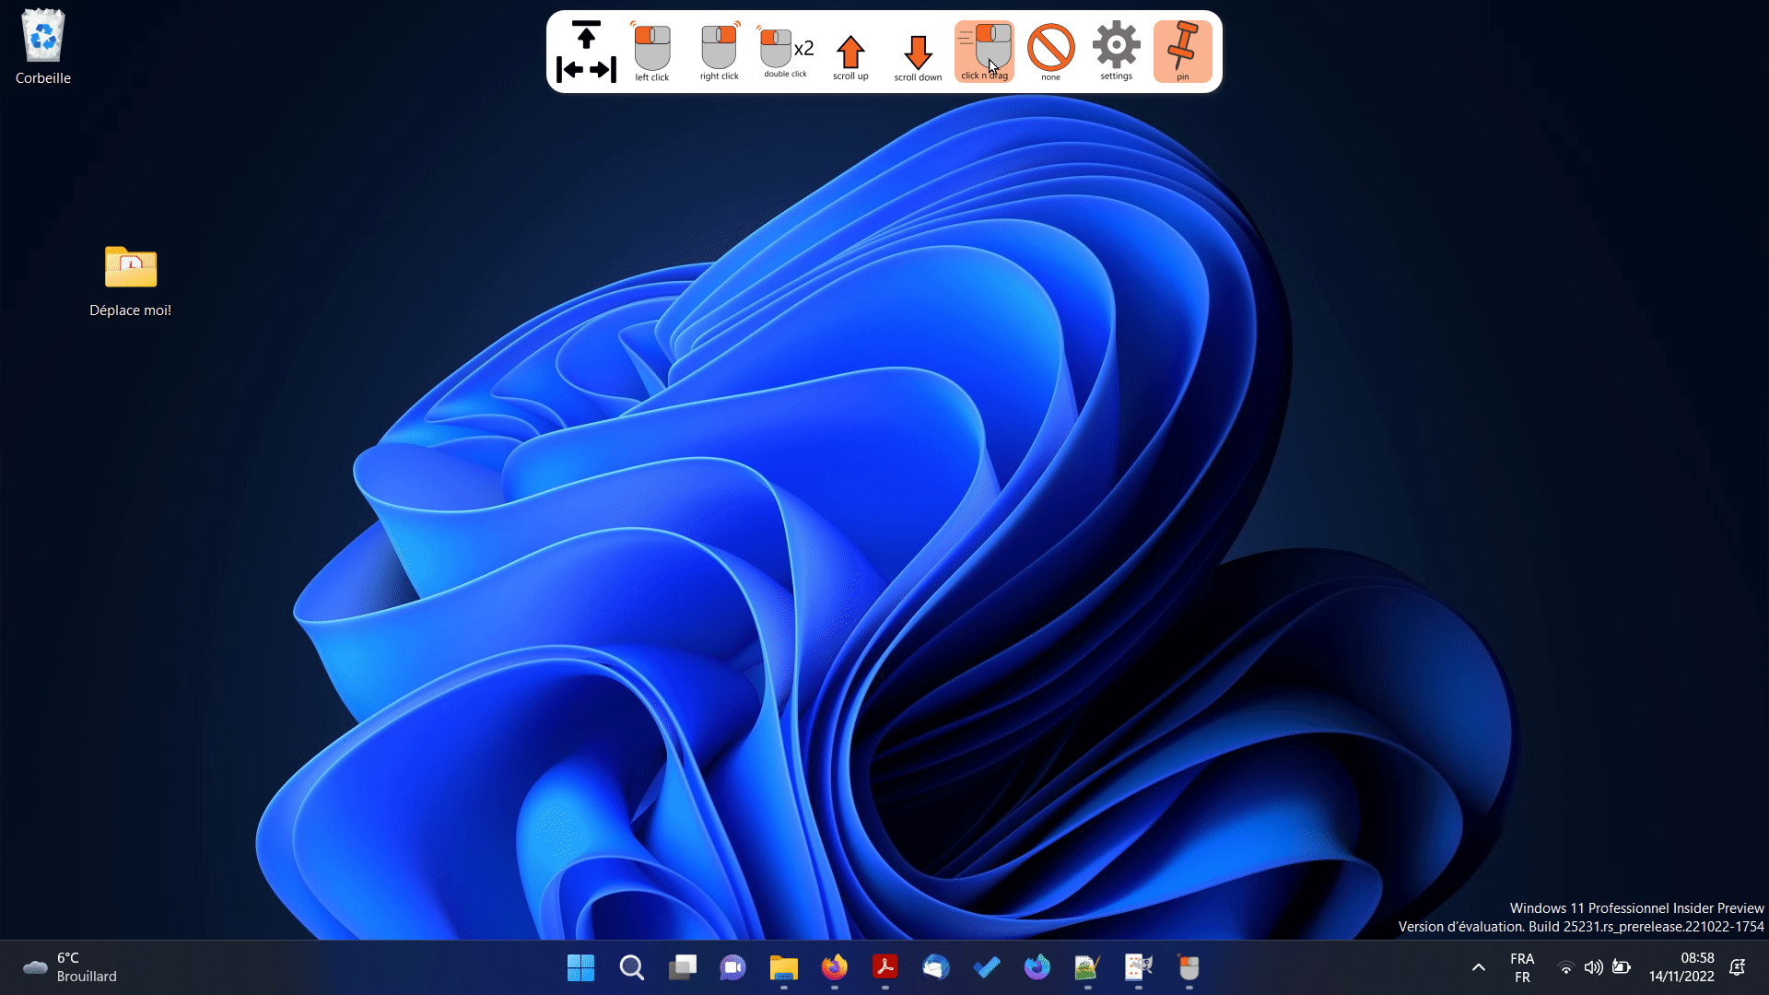Toggle the pin toolbar button
Screen dimensions: 1769x995
tap(1182, 51)
